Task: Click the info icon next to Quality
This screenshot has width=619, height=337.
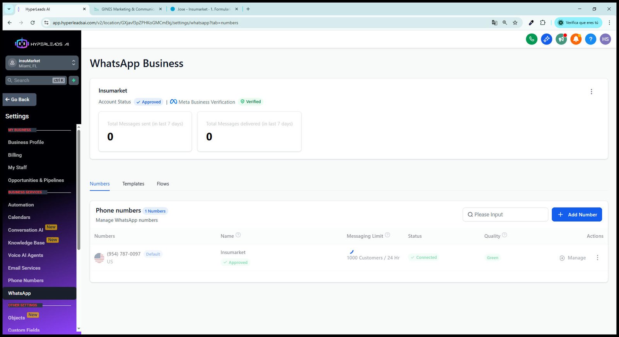Action: (504, 235)
